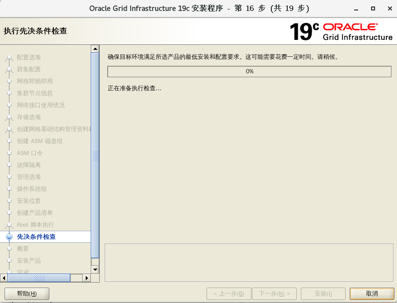Click the 0% prerequisite check progress bar
Screen dimensions: 397x303
pyautogui.click(x=249, y=72)
